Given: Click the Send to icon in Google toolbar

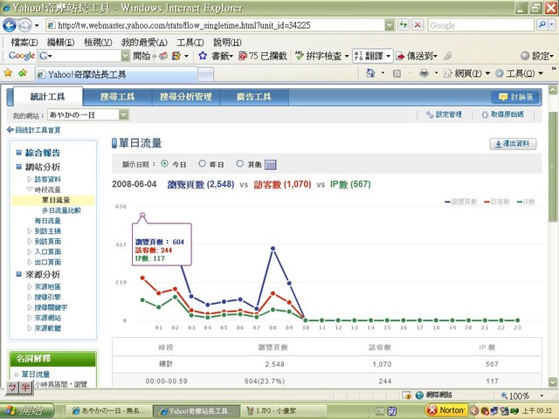Looking at the screenshot, I should coord(400,56).
